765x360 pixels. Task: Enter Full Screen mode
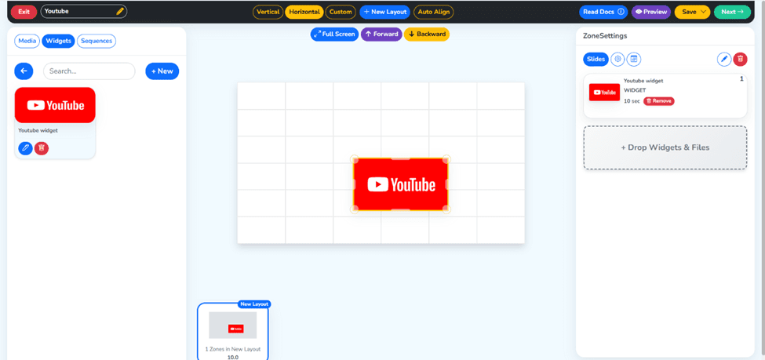click(335, 35)
